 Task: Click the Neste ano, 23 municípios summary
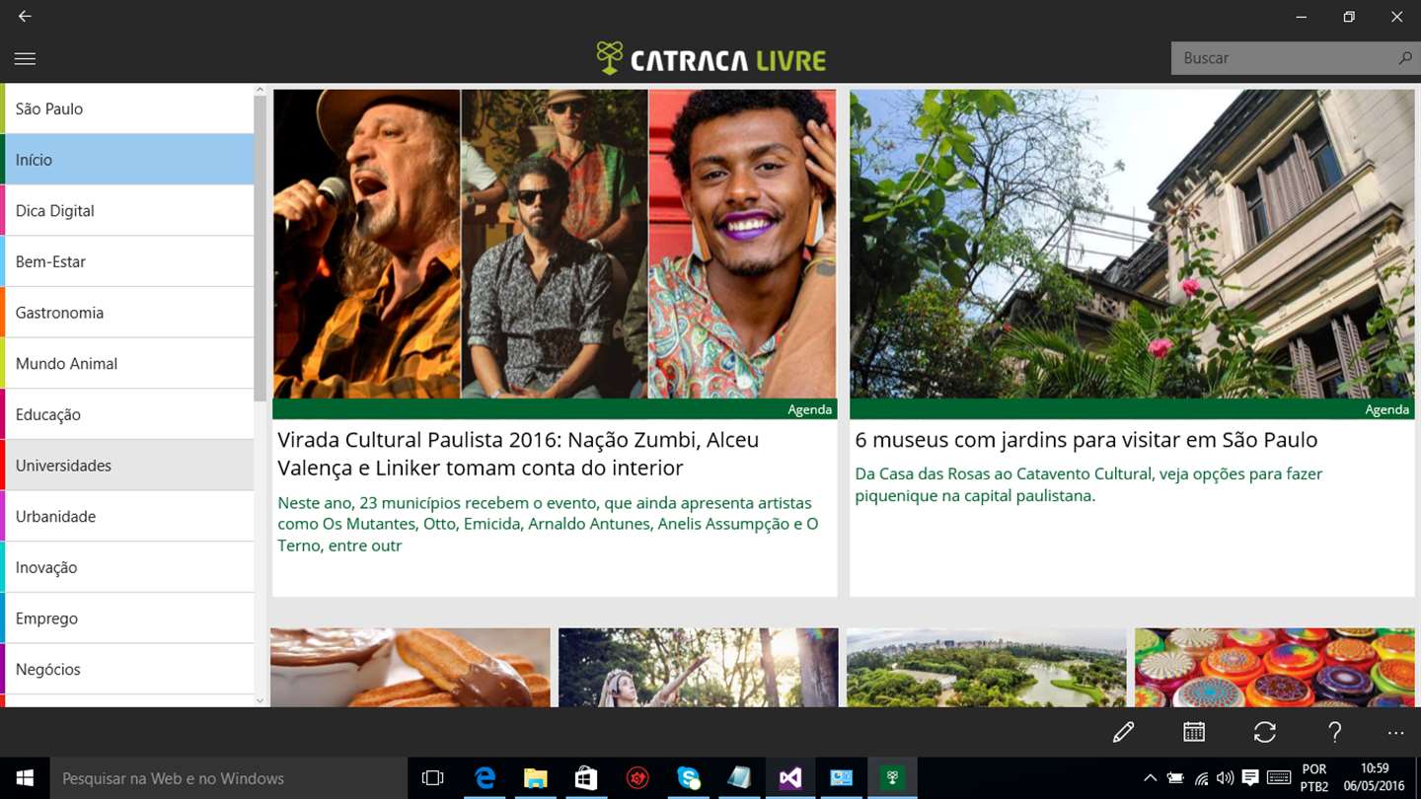pos(548,524)
